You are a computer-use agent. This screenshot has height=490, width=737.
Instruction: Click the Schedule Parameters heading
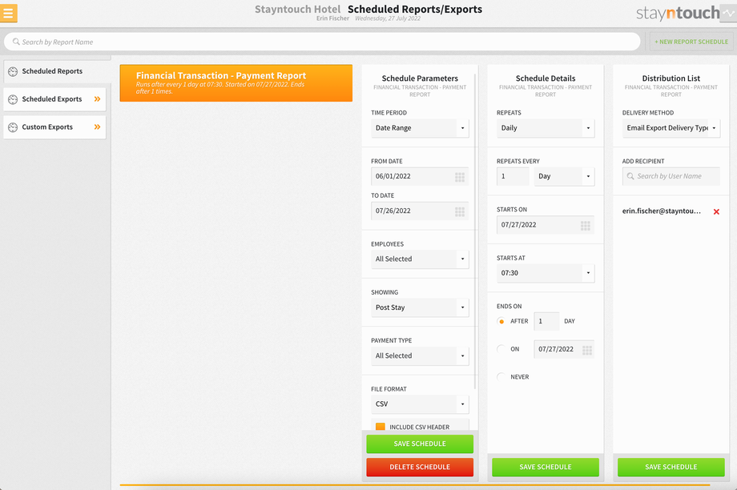[420, 78]
